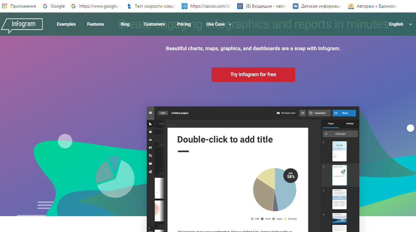Screen dimensions: 416x232
Task: Select page 4 thumbnail with the lake photo
Action: 340,222
